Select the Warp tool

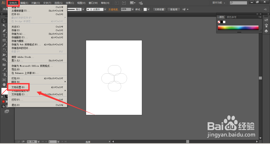4,55
